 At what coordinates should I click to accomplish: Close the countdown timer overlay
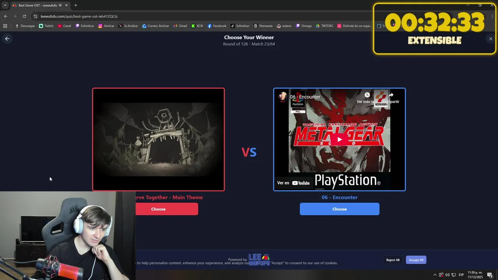[x=491, y=38]
